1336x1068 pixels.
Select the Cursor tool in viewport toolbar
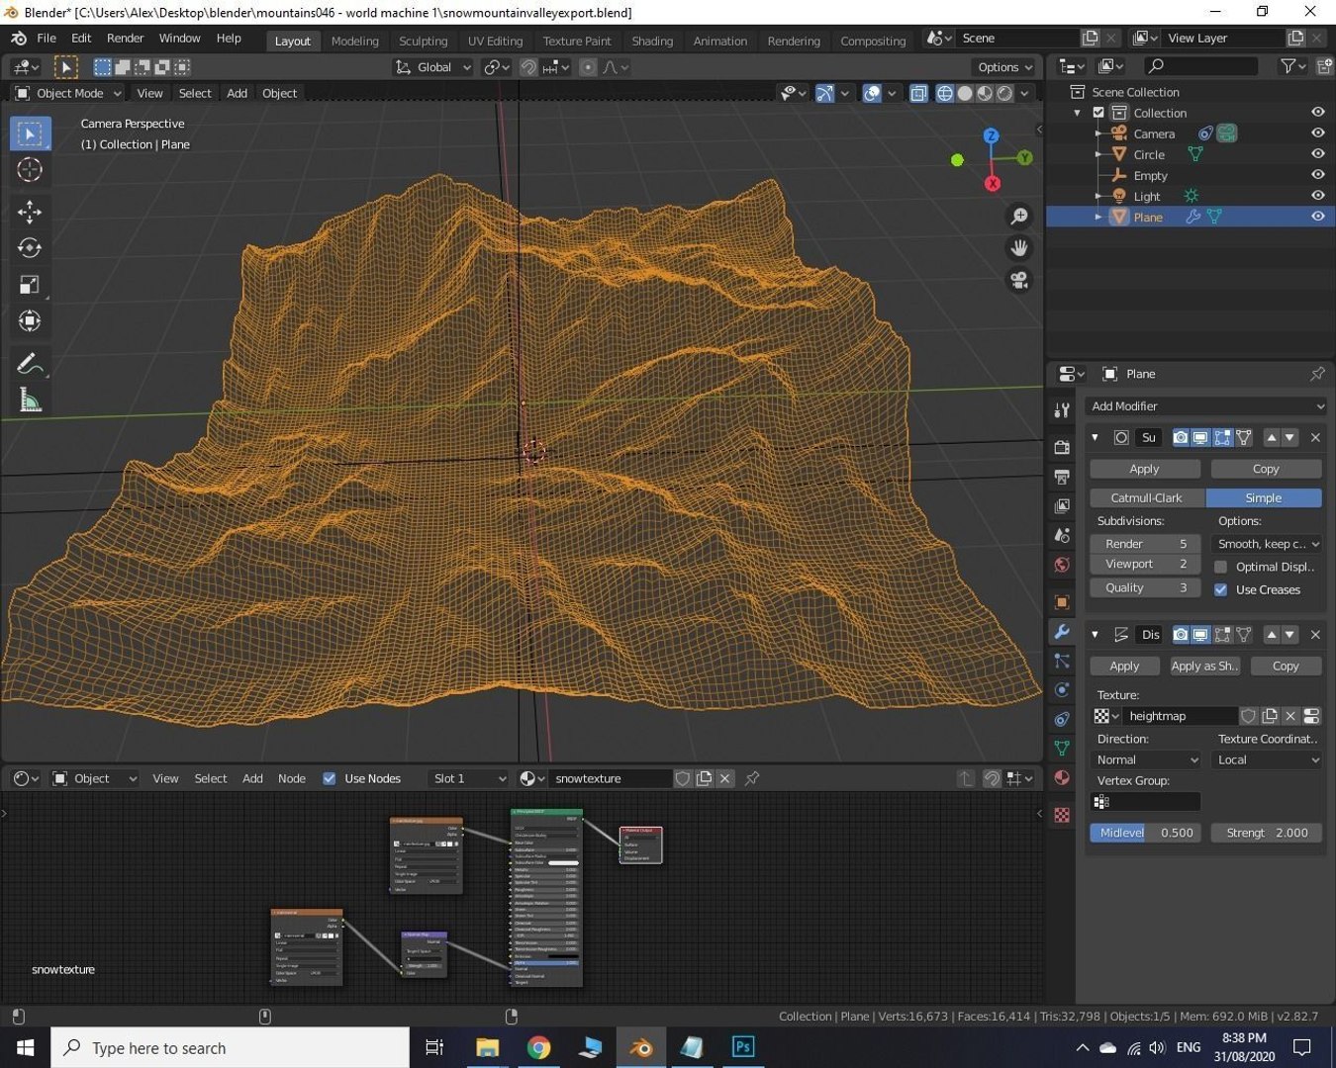[30, 169]
